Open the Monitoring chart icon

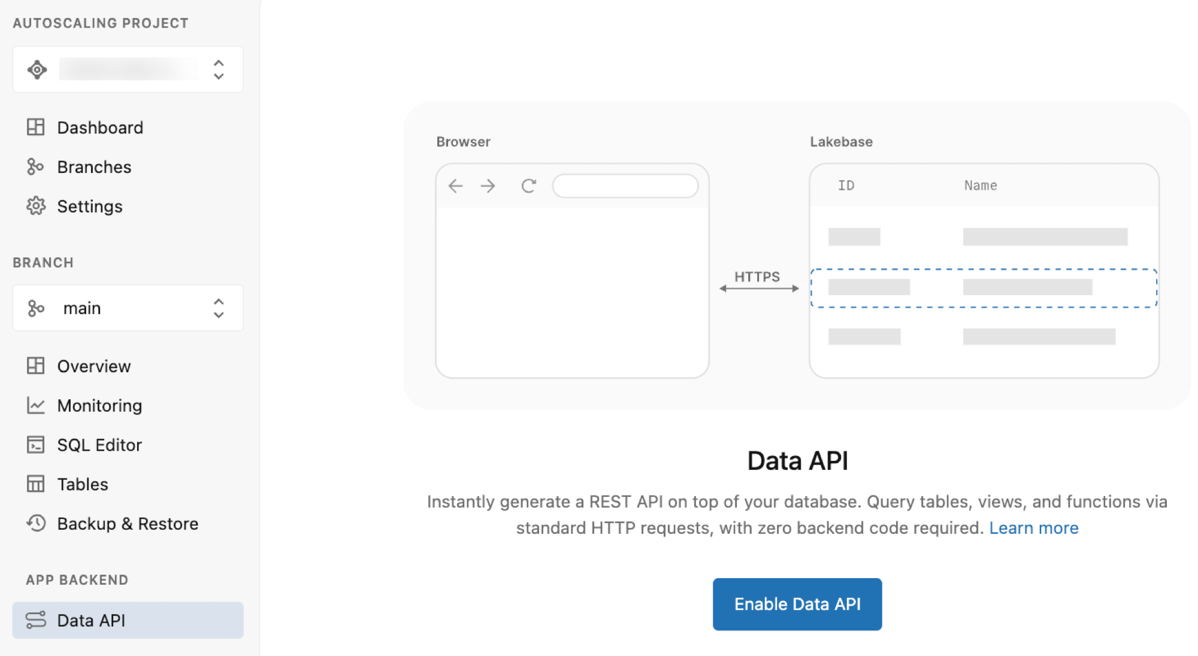pyautogui.click(x=36, y=405)
